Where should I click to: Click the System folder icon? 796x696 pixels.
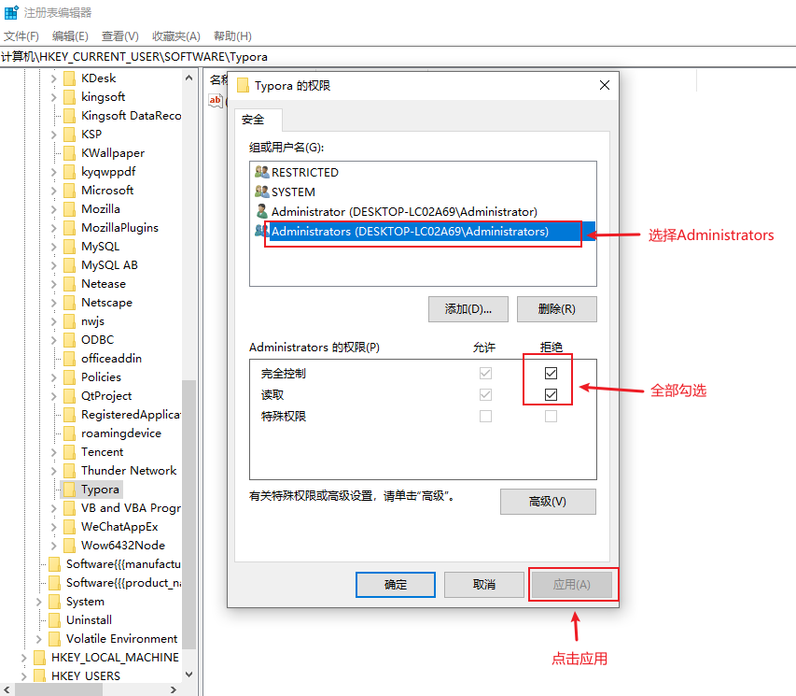tap(54, 602)
